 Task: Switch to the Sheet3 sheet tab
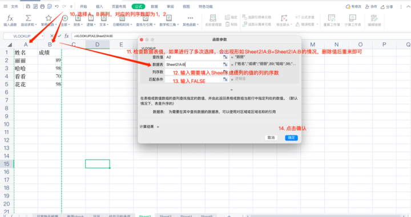pyautogui.click(x=166, y=216)
